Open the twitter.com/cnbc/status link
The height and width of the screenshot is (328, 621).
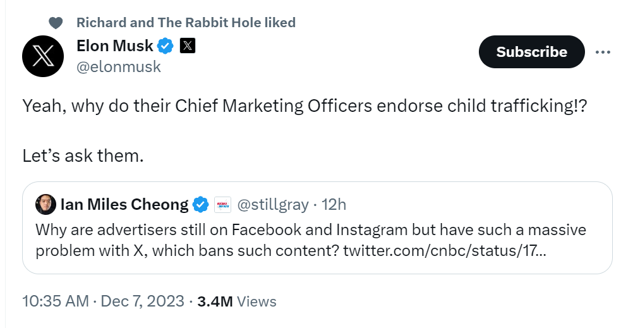445,251
